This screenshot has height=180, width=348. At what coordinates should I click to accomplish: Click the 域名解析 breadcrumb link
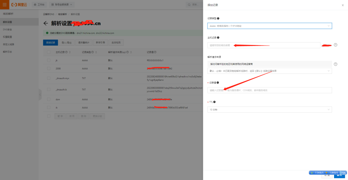63,14
